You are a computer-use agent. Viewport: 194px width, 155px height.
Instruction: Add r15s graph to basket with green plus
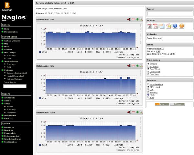pyautogui.click(x=137, y=20)
